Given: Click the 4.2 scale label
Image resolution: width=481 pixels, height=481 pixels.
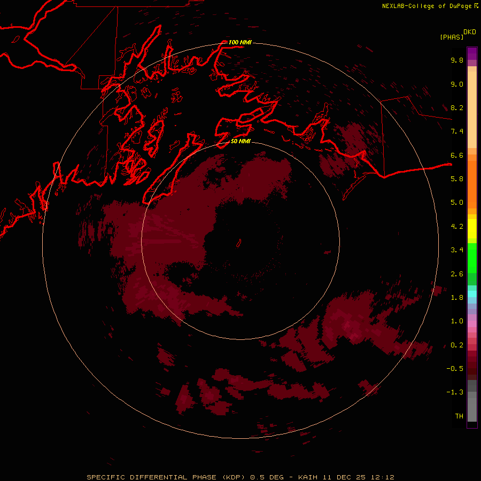Looking at the screenshot, I should tap(457, 227).
